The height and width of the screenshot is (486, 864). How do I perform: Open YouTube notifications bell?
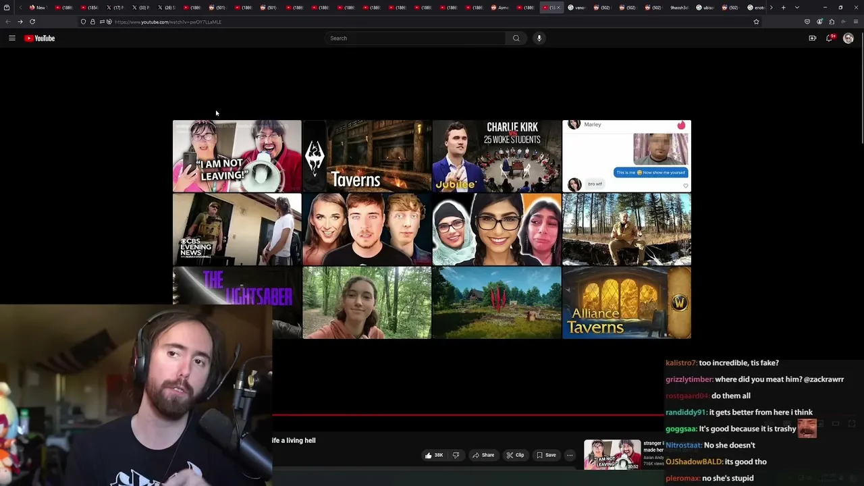point(830,38)
